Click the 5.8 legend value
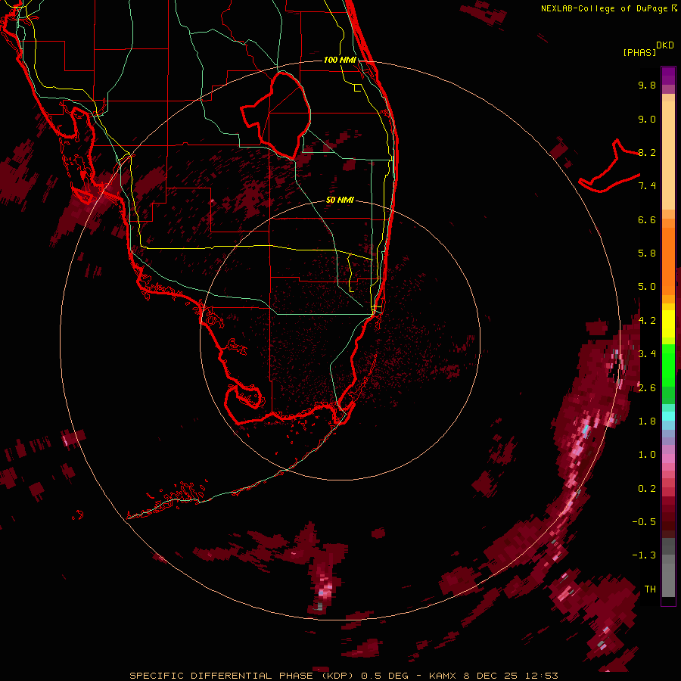The width and height of the screenshot is (681, 681). coord(647,253)
